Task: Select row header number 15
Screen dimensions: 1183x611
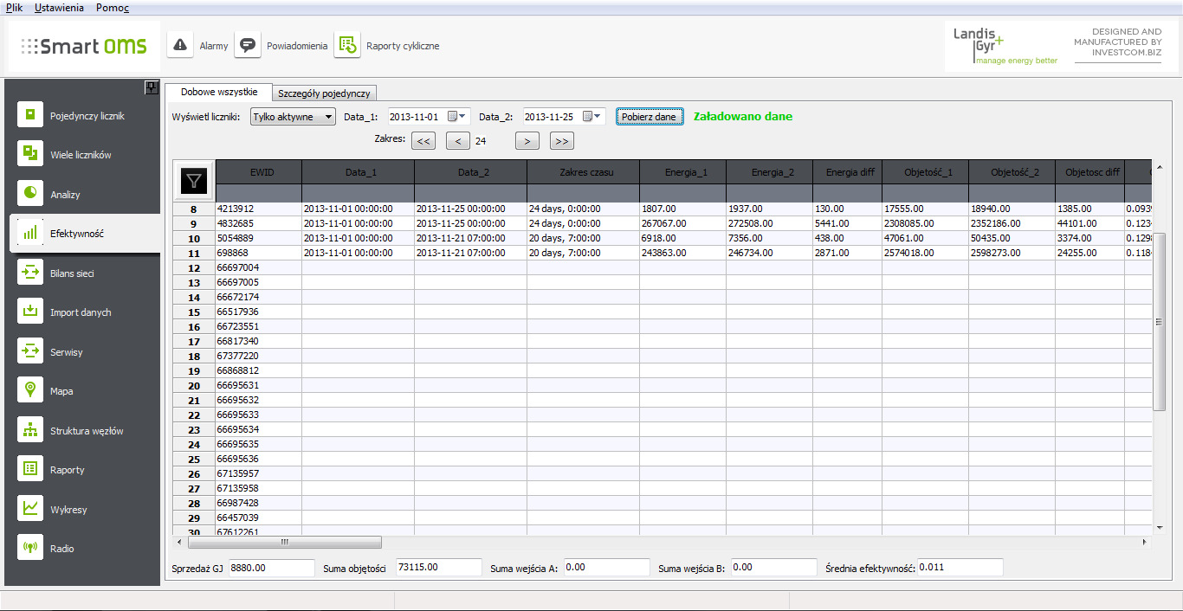Action: click(x=194, y=312)
